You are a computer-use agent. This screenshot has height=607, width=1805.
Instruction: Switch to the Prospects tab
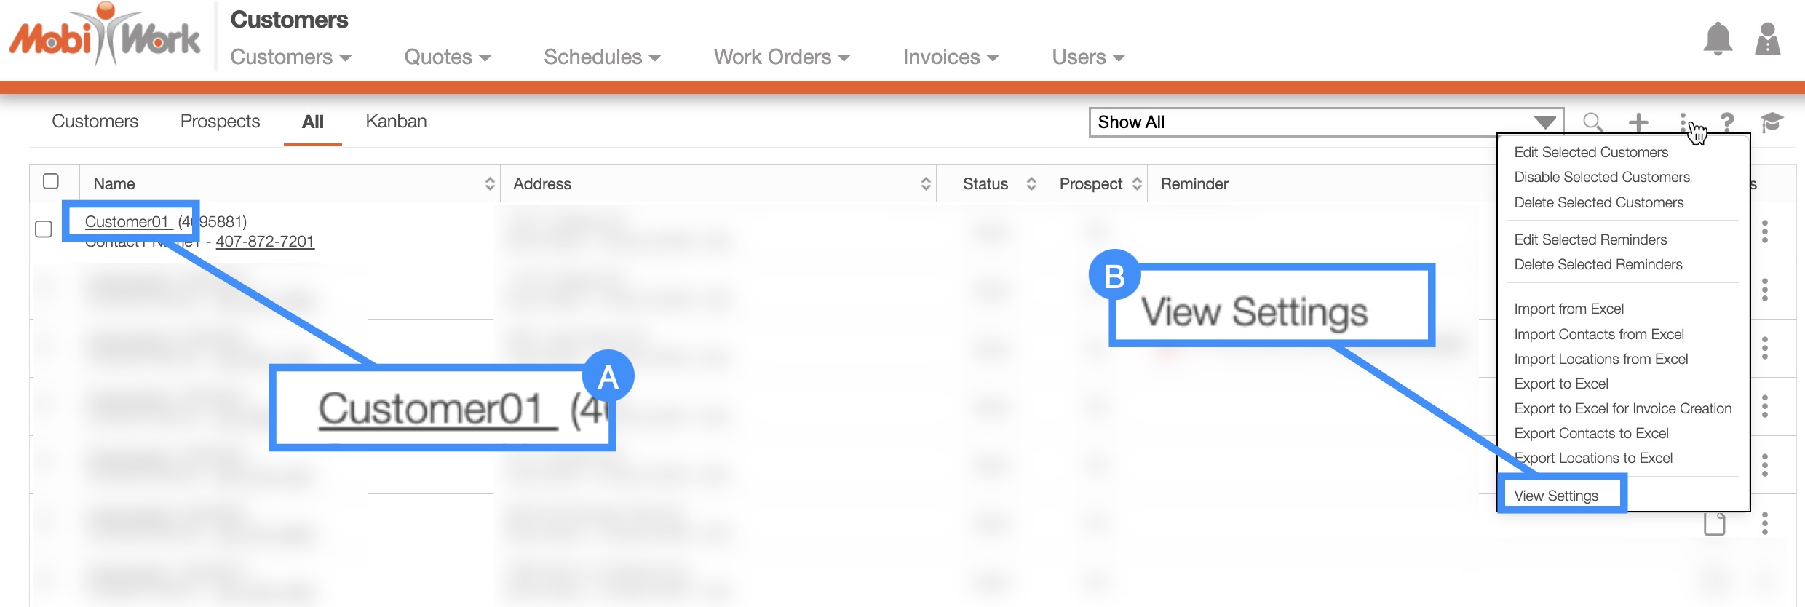(x=220, y=122)
